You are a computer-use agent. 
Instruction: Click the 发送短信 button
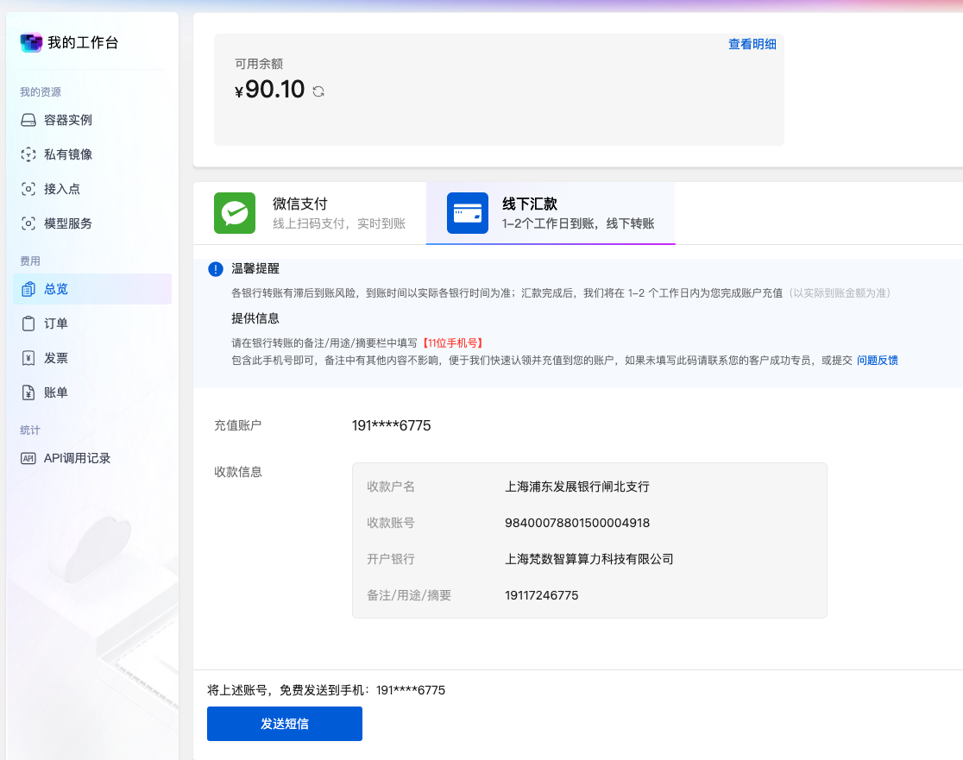pyautogui.click(x=285, y=724)
